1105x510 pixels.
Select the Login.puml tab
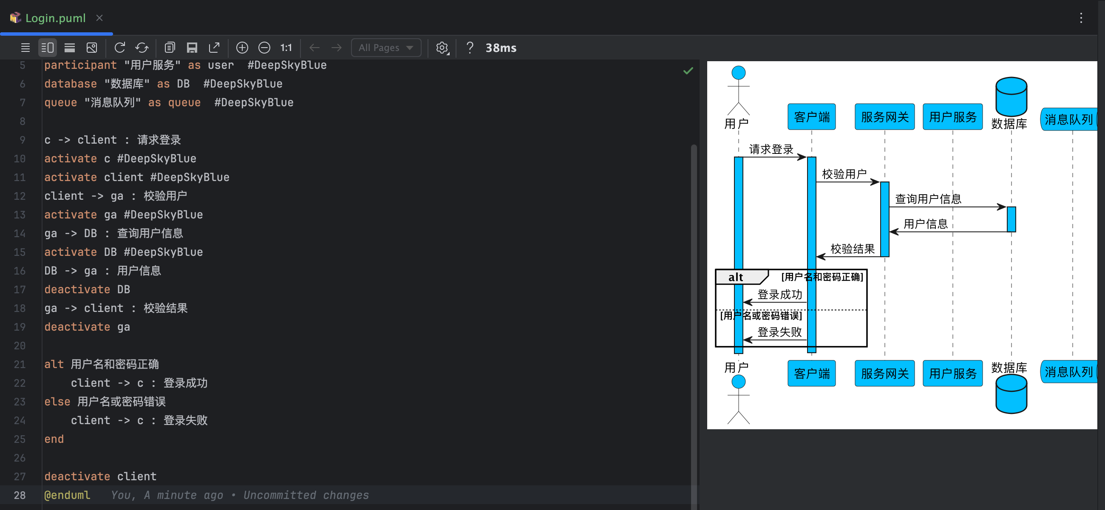point(55,18)
